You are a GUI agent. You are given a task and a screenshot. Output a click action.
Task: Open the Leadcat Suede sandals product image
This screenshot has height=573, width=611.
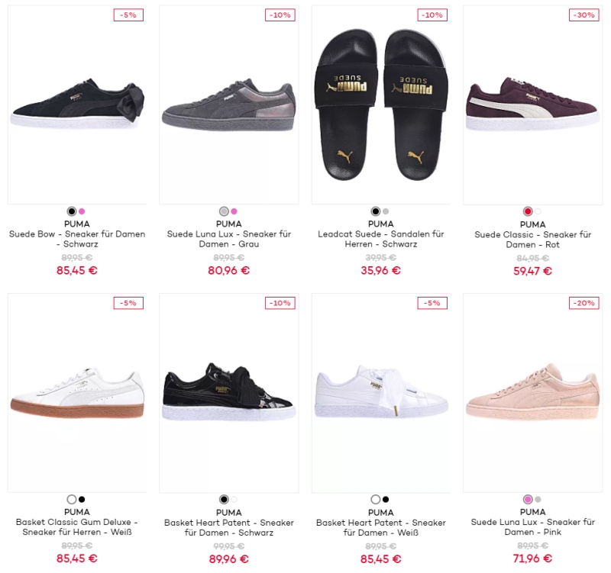380,105
